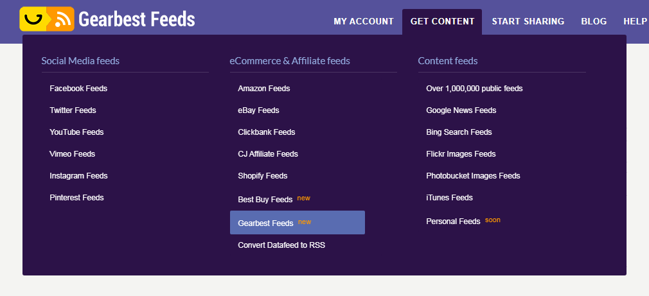Viewport: 649px width, 296px height.
Task: Open Amazon Feeds under eCommerce
Action: pos(263,89)
